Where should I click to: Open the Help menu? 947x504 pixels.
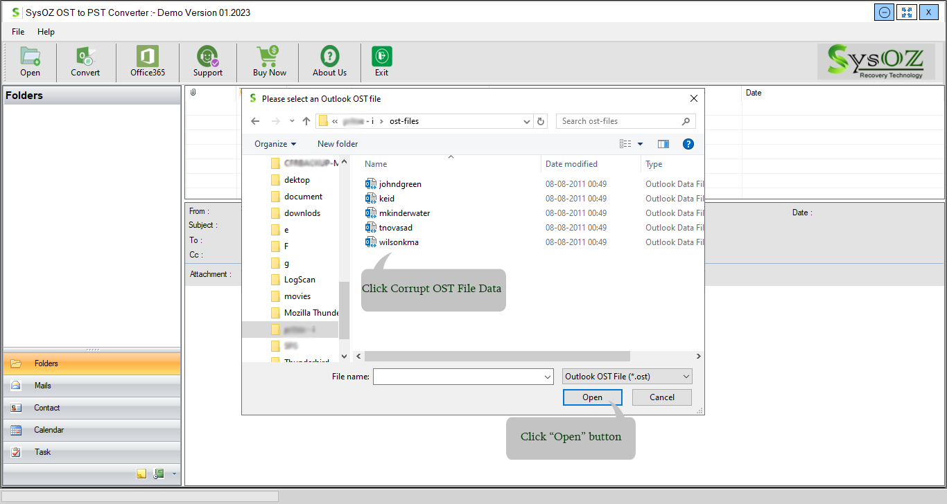click(x=46, y=32)
